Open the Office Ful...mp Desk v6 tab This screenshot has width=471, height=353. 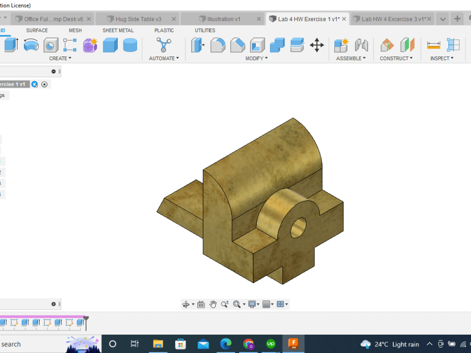(53, 19)
